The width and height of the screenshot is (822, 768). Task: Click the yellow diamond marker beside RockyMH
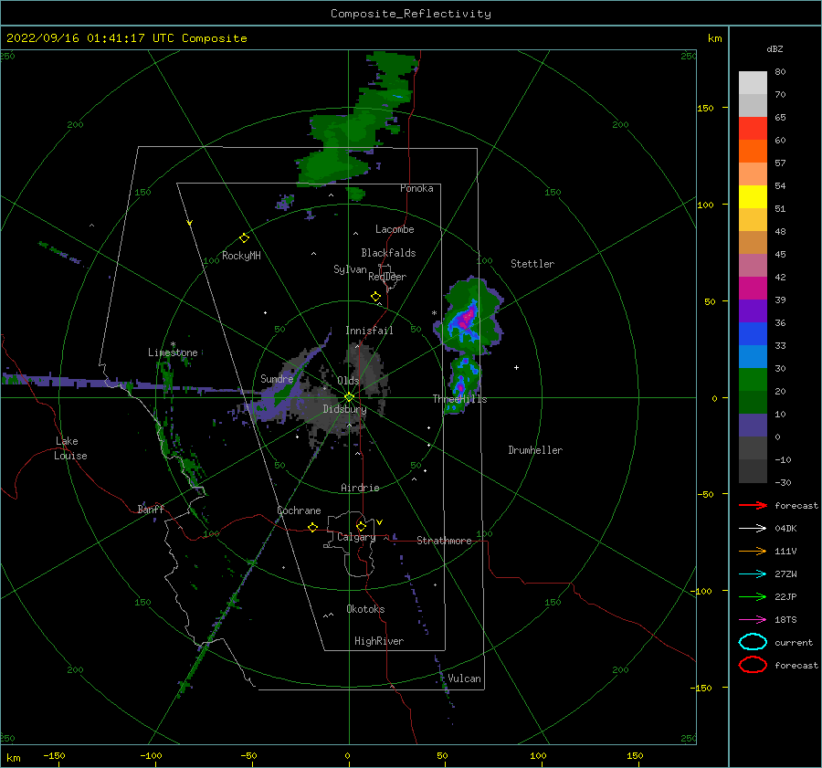coord(244,238)
